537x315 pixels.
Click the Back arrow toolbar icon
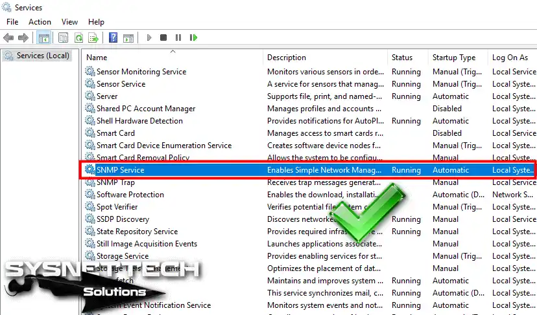click(x=8, y=38)
